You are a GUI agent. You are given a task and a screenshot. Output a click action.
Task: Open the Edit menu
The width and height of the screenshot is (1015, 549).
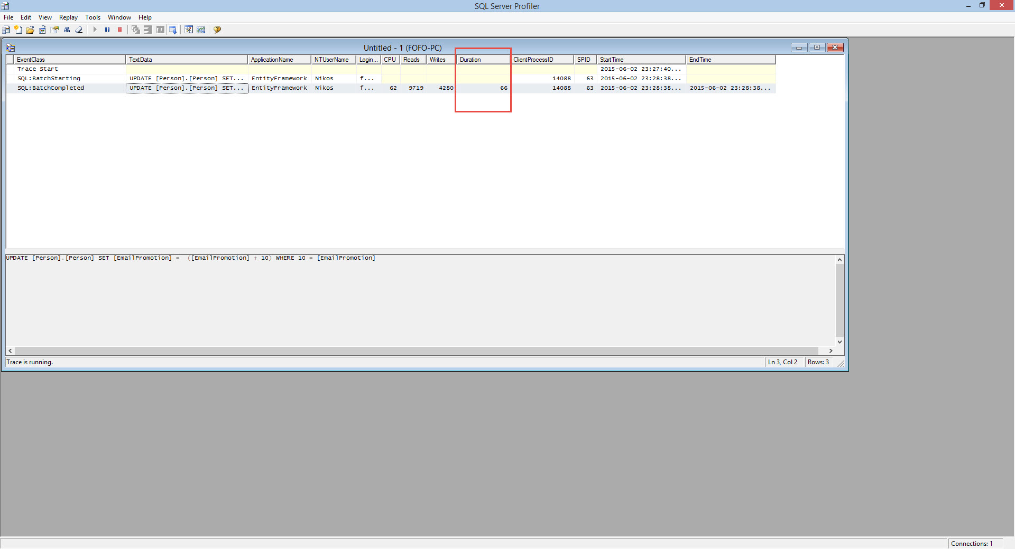pos(26,17)
